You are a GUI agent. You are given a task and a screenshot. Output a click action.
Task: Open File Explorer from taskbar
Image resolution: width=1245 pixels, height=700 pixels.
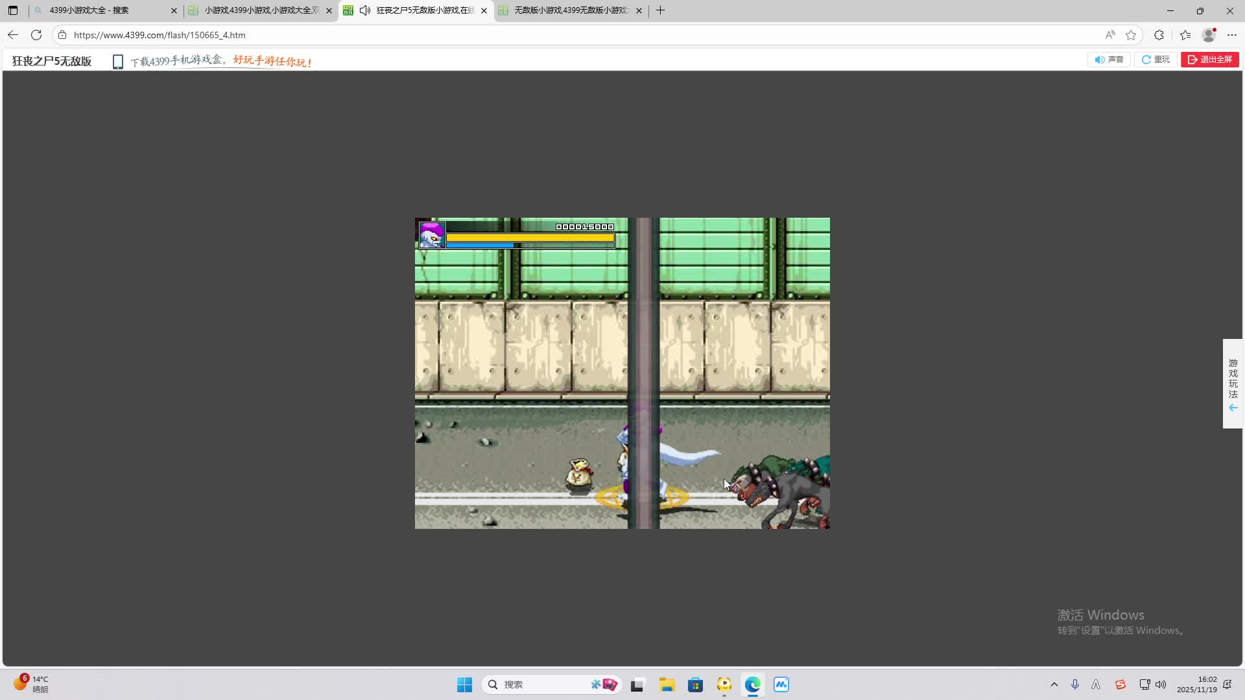[x=667, y=684]
